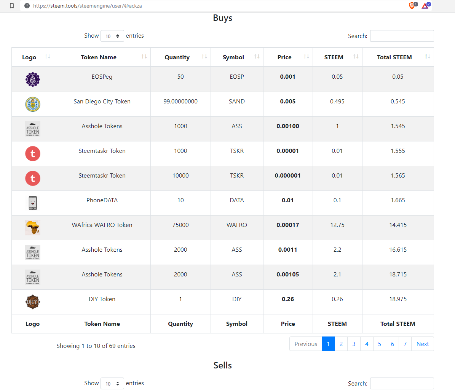Click the Next pagination button
455x392 pixels.
tap(423, 344)
